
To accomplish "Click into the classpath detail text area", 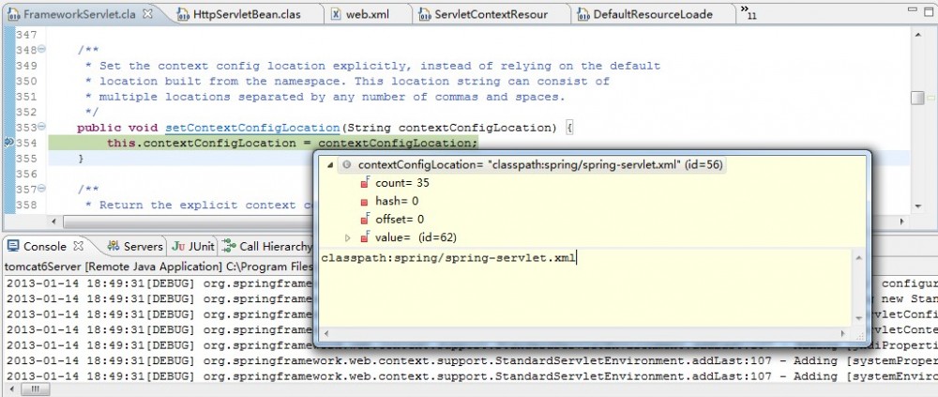I will point(585,288).
